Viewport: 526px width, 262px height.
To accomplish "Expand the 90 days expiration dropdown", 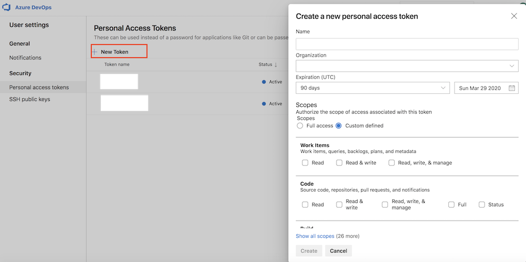I will coord(373,88).
